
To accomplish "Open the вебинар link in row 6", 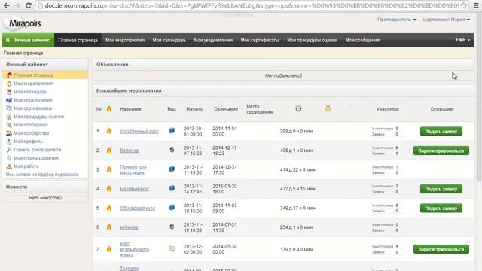I will tap(129, 227).
